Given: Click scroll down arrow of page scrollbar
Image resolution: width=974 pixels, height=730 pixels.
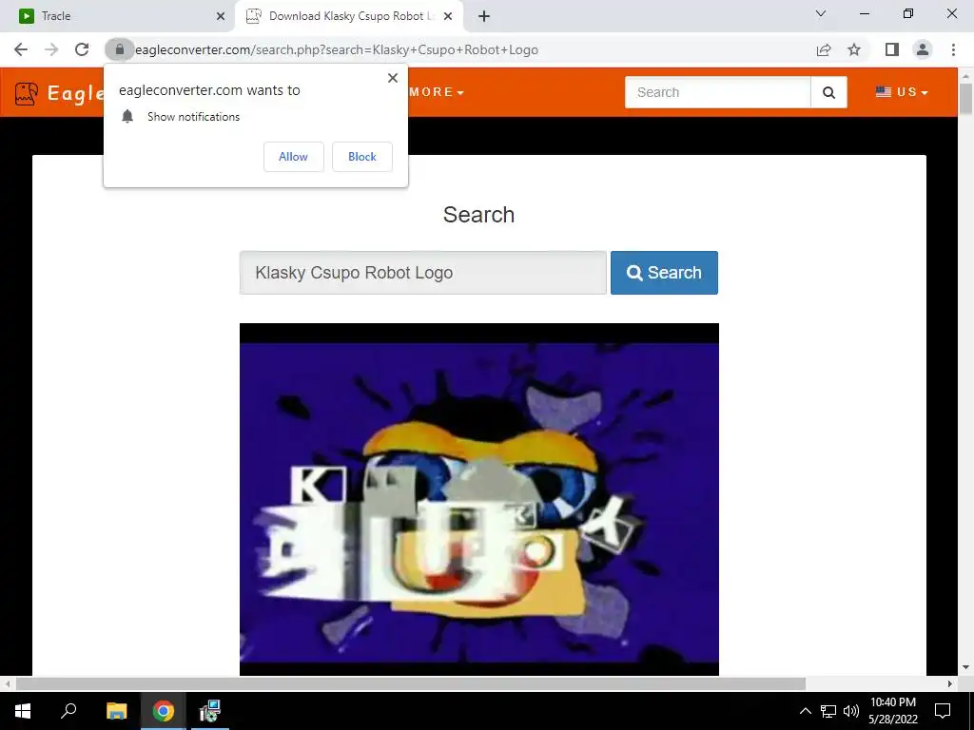Looking at the screenshot, I should pyautogui.click(x=965, y=667).
